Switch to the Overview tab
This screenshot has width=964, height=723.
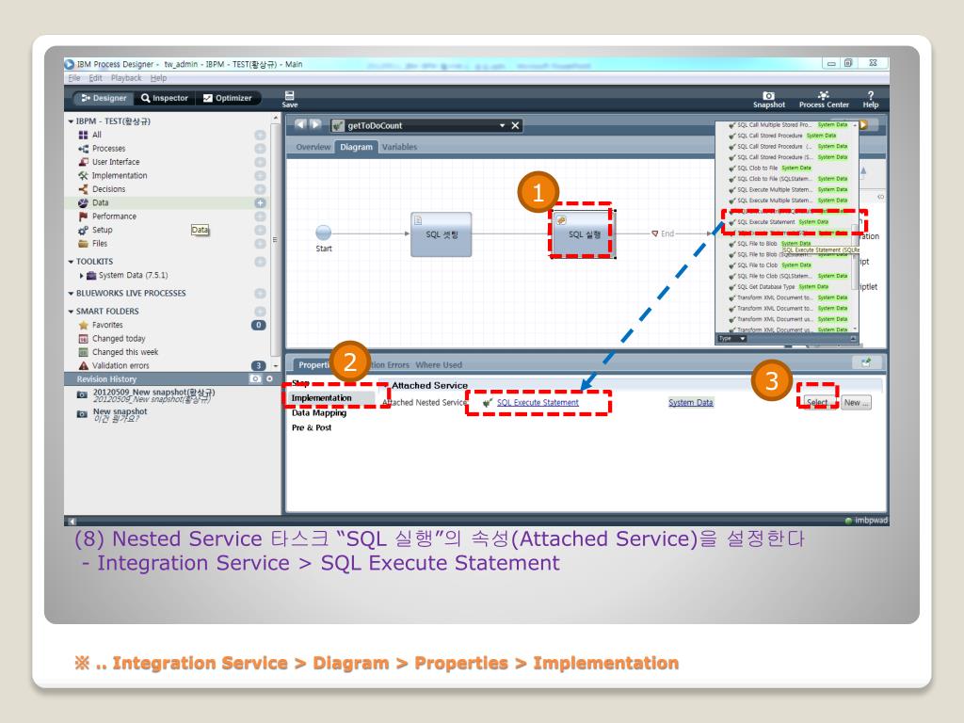pyautogui.click(x=313, y=147)
